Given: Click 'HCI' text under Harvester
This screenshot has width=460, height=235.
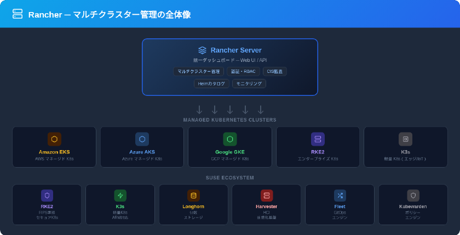Looking at the screenshot, I should tap(267, 212).
